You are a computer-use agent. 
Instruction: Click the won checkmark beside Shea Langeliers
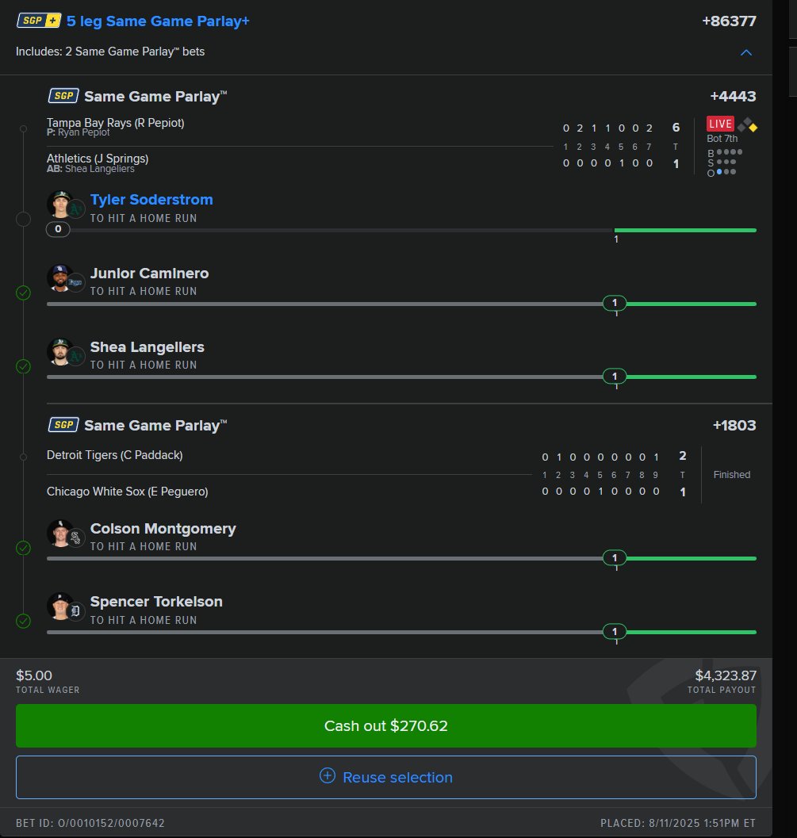[23, 366]
